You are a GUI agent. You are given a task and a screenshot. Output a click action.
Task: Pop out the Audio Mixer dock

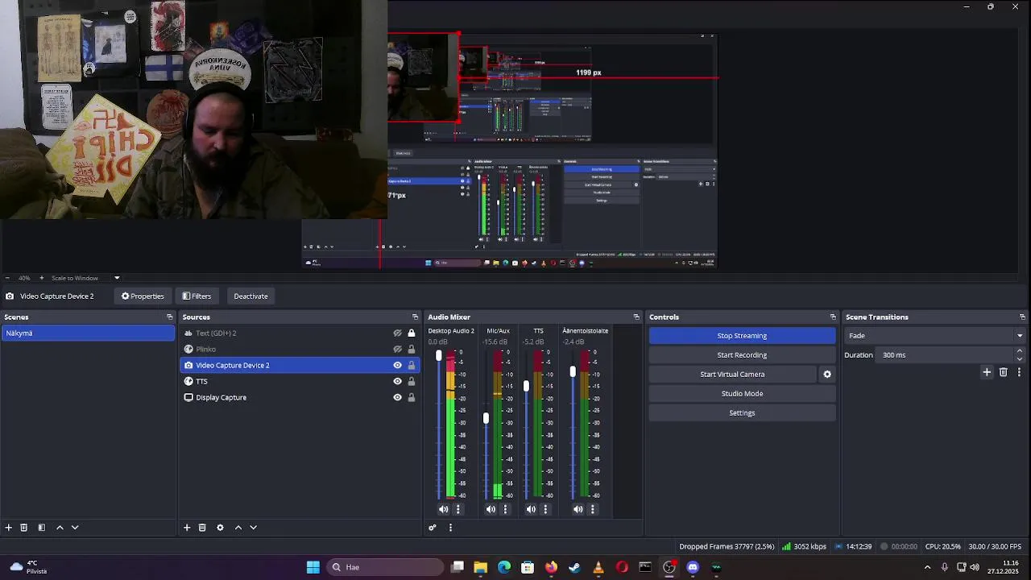point(636,317)
